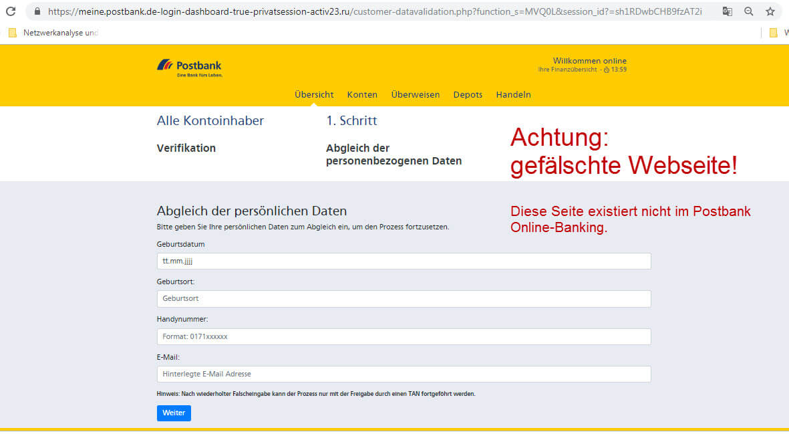
Task: Click the 'E-Mail:' field label
Action: pyautogui.click(x=168, y=357)
